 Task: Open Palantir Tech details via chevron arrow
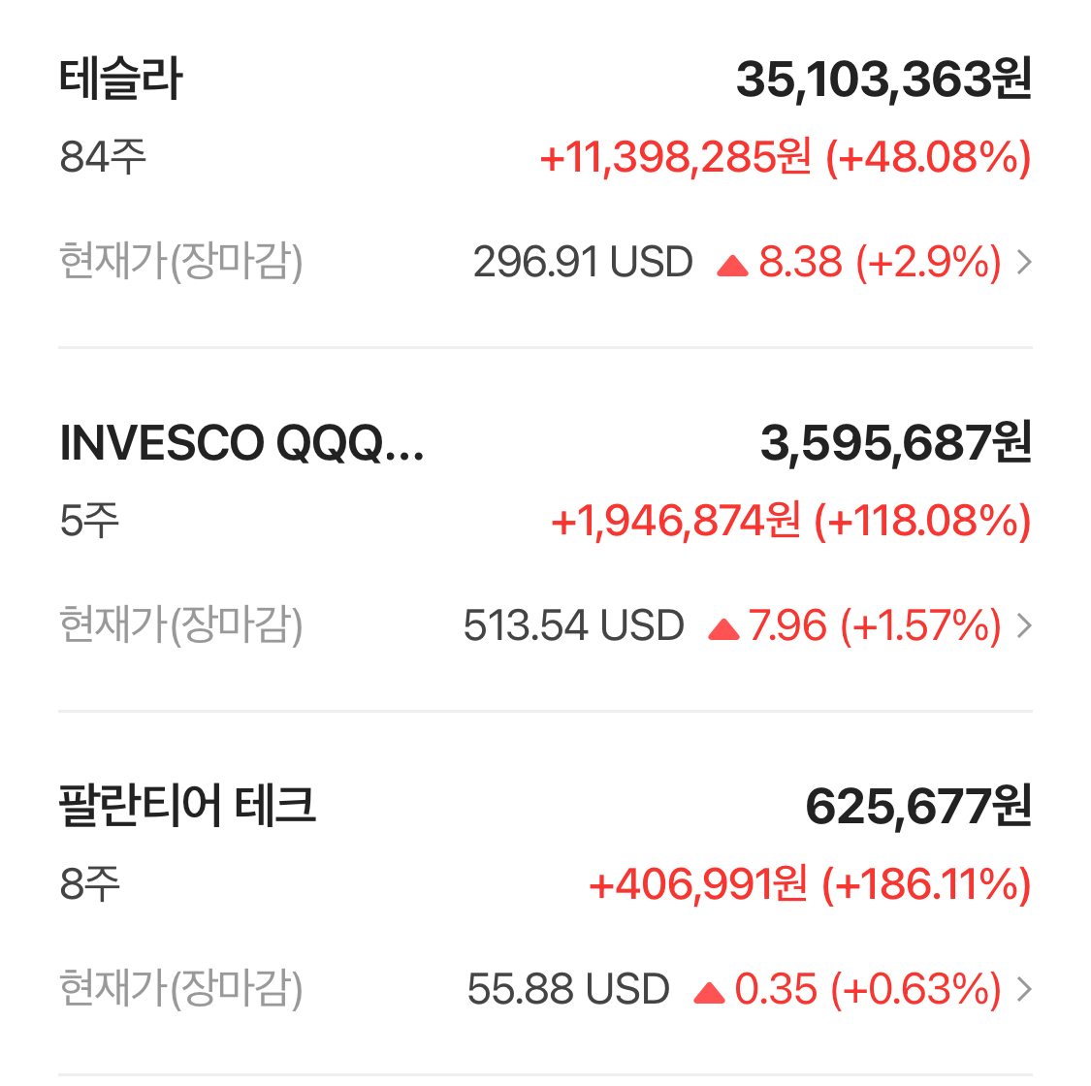point(1023,989)
